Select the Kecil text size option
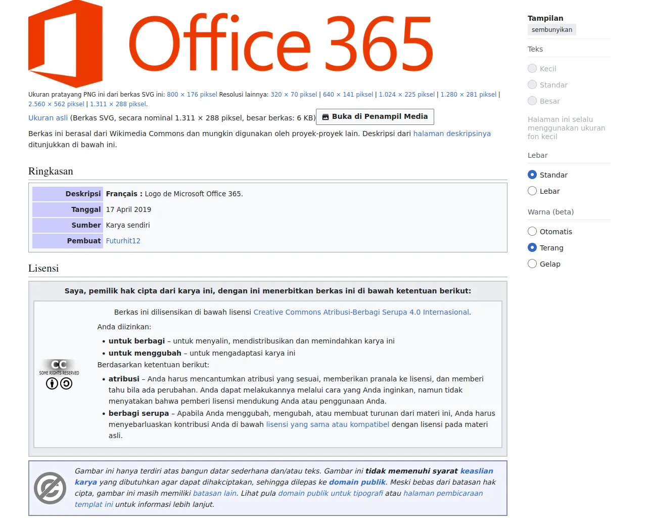Image resolution: width=647 pixels, height=518 pixels. tap(532, 69)
